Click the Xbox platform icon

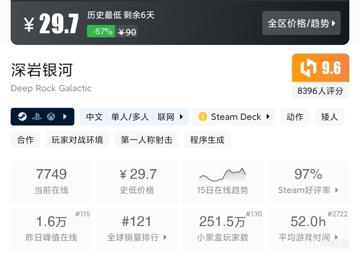coord(51,117)
